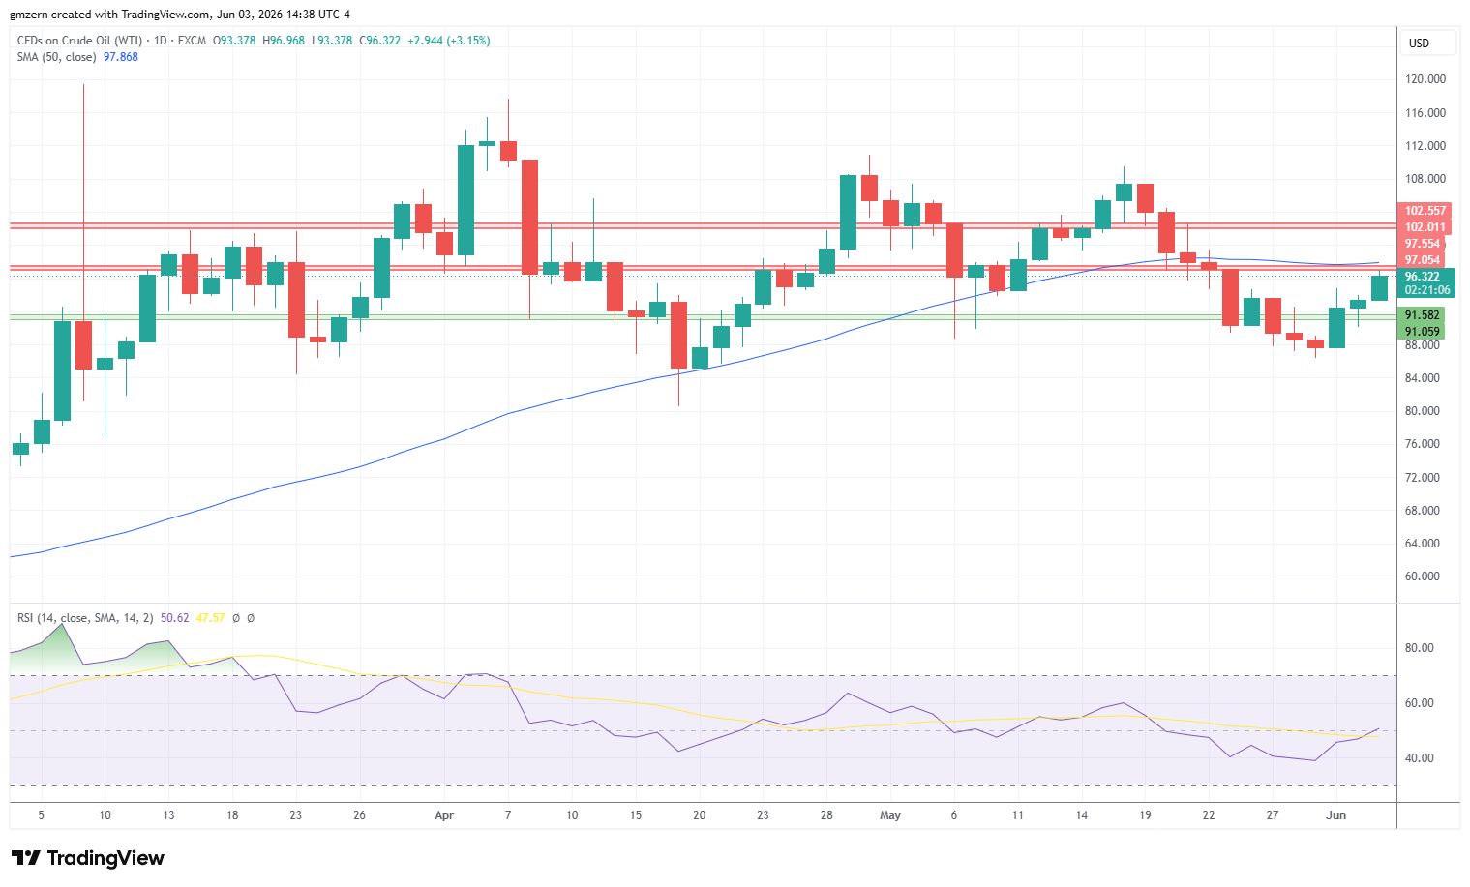
Task: Click the SMA value 97.868
Action: coord(121,57)
